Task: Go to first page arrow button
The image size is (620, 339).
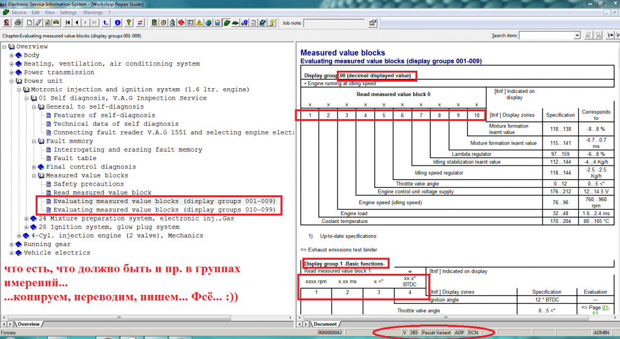Action: tap(68, 23)
